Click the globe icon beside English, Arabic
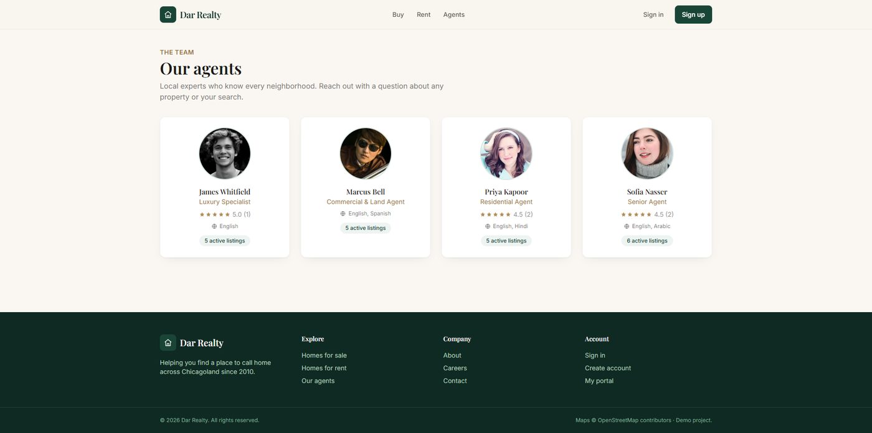872x433 pixels. point(627,226)
